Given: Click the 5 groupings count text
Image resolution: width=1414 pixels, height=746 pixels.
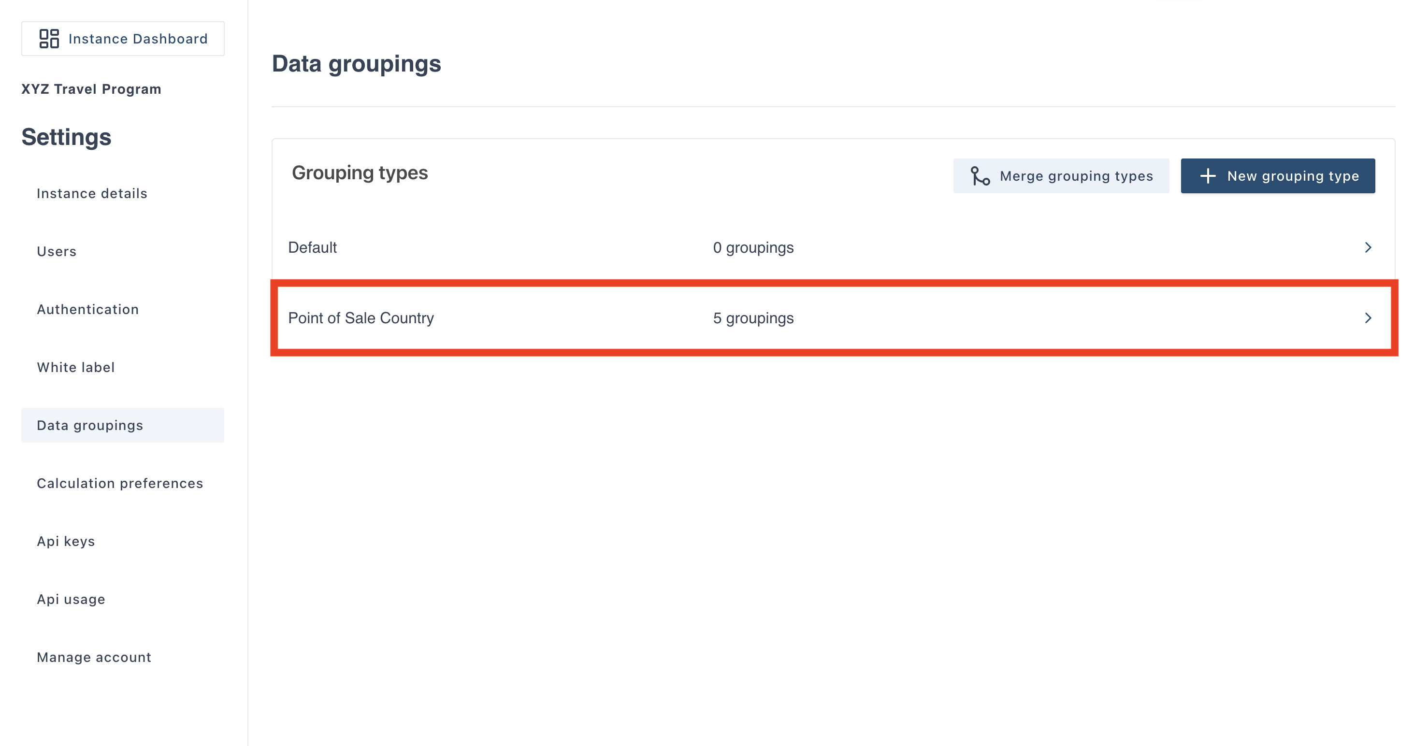Looking at the screenshot, I should 753,318.
